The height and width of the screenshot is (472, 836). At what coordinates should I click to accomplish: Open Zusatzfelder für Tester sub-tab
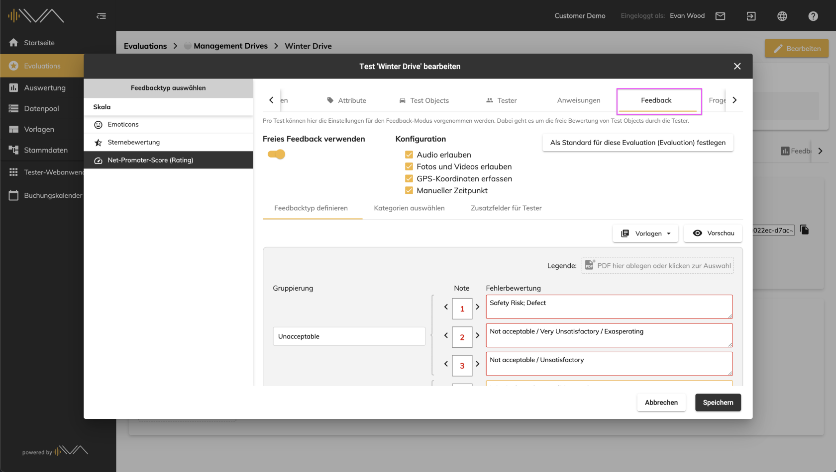[x=506, y=208]
